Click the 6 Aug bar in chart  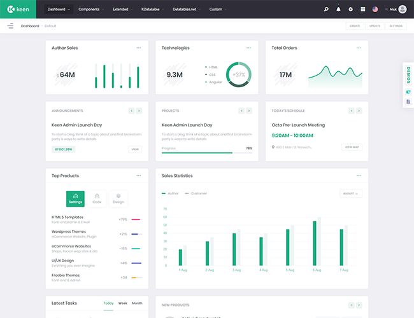(315, 243)
